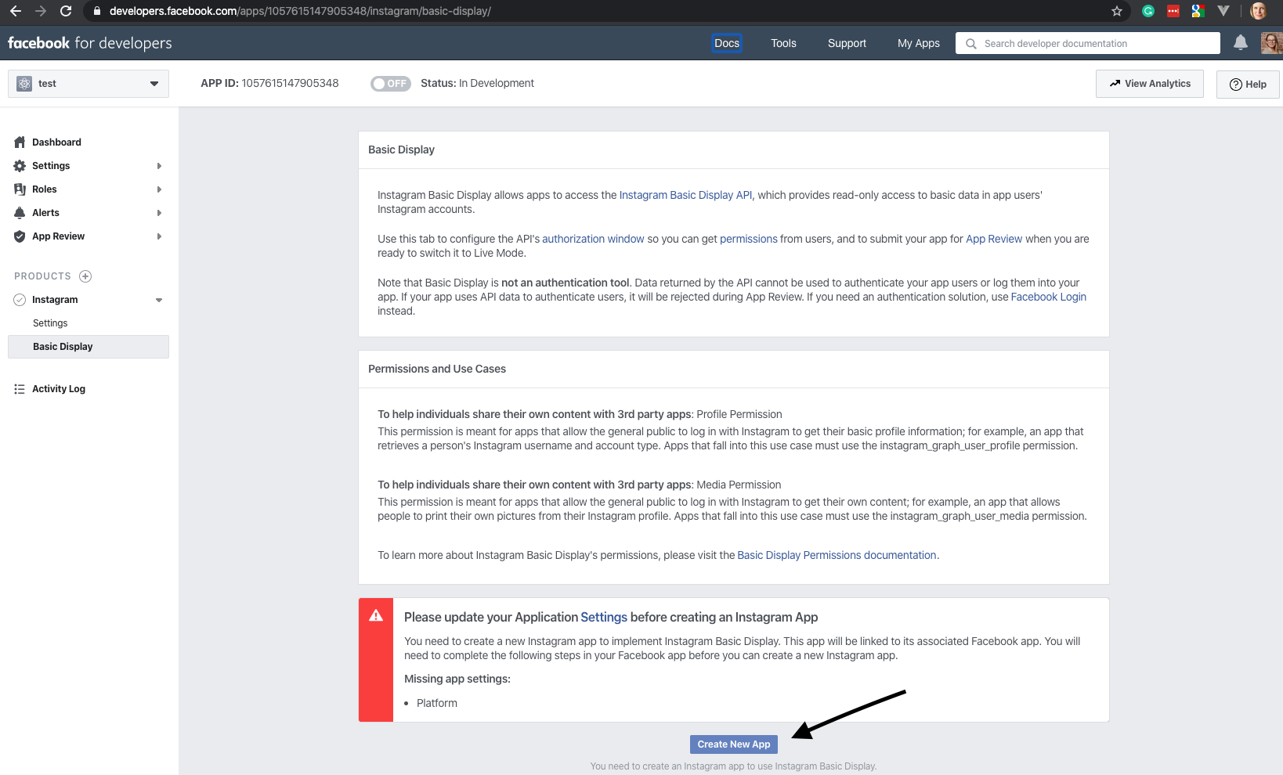Click the App Review shield icon
Image resolution: width=1283 pixels, height=775 pixels.
(x=20, y=236)
